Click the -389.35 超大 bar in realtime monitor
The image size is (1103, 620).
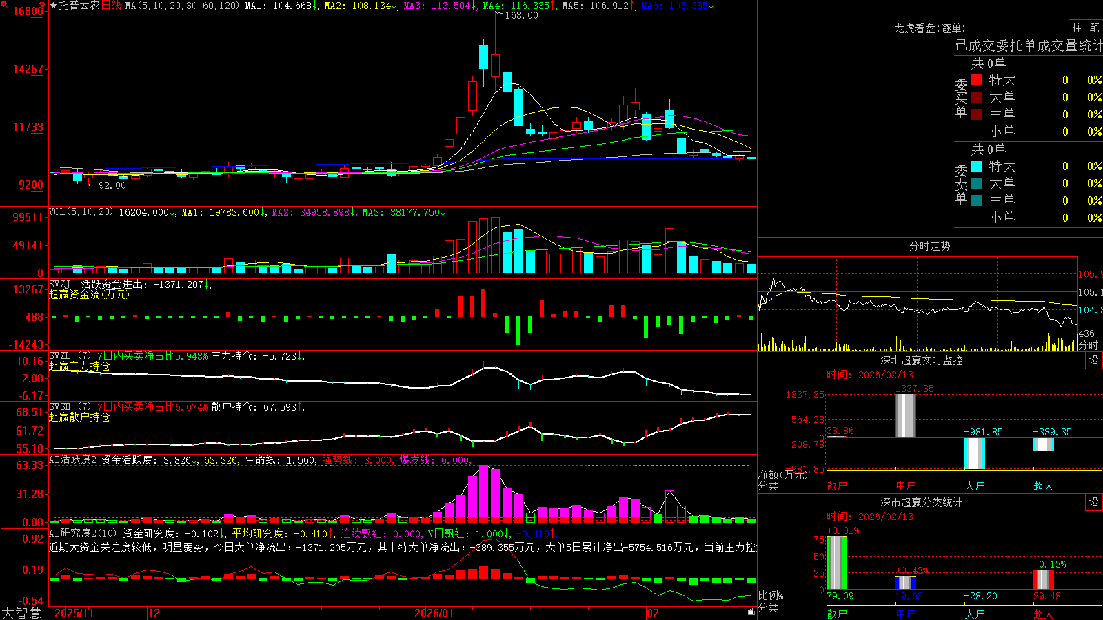coord(1044,444)
